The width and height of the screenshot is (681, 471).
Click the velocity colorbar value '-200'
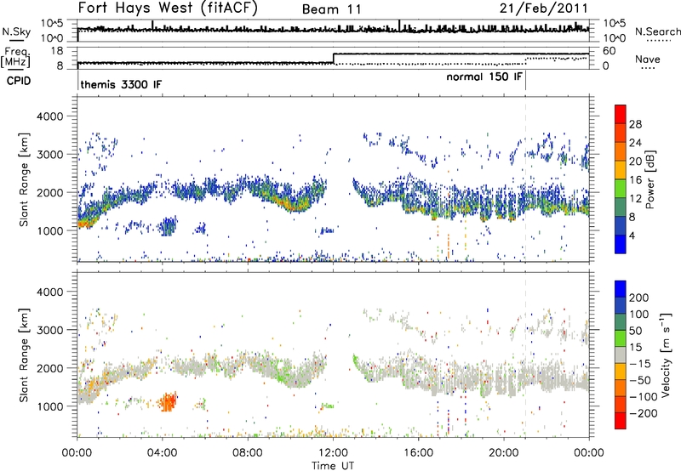click(643, 413)
